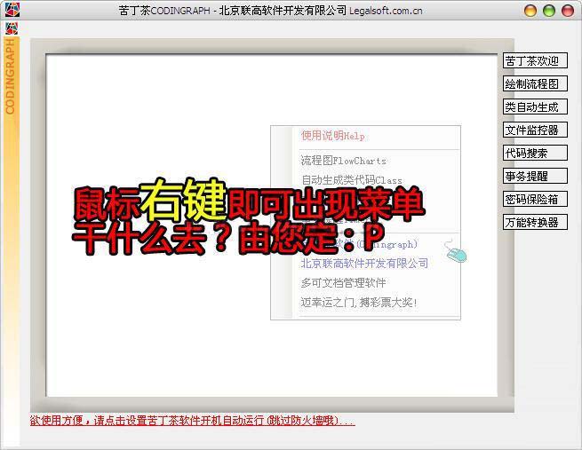Open the 密码保险箱 password safe
The height and width of the screenshot is (450, 582).
click(x=534, y=200)
